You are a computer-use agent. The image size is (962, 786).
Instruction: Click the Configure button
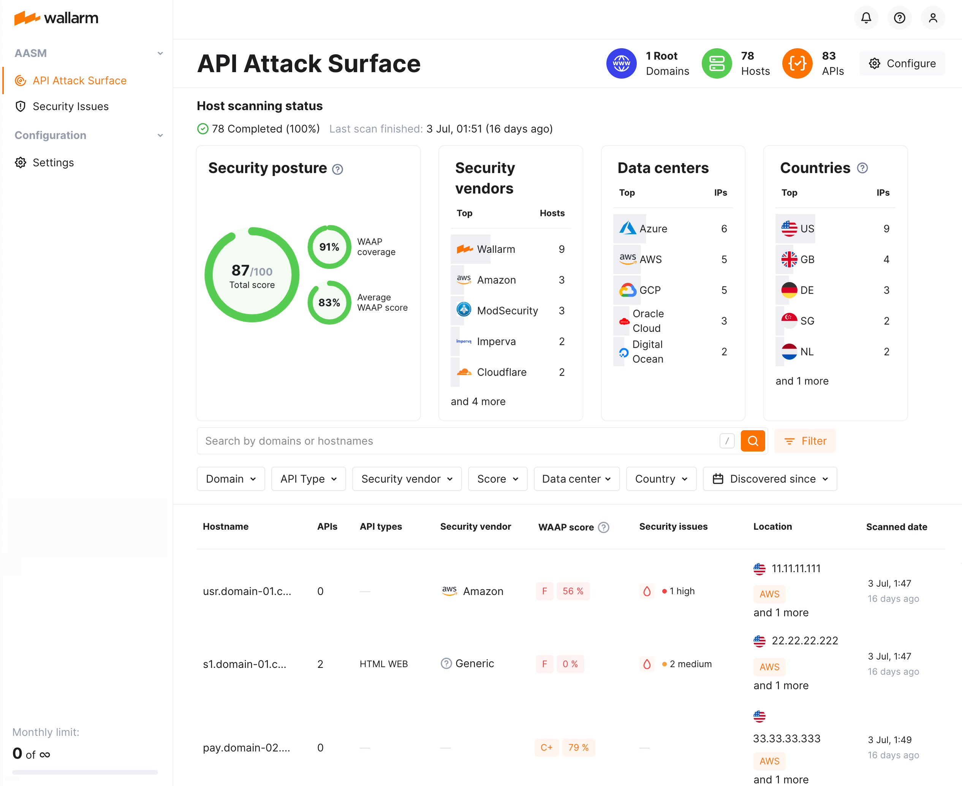[902, 63]
